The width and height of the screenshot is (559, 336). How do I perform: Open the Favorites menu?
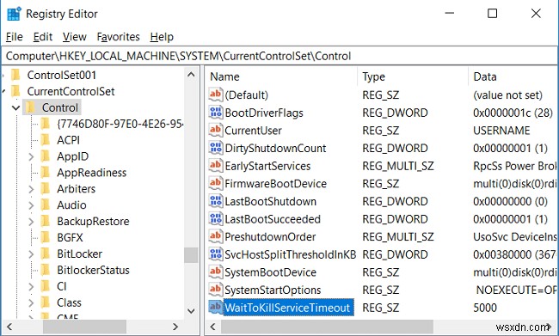118,37
